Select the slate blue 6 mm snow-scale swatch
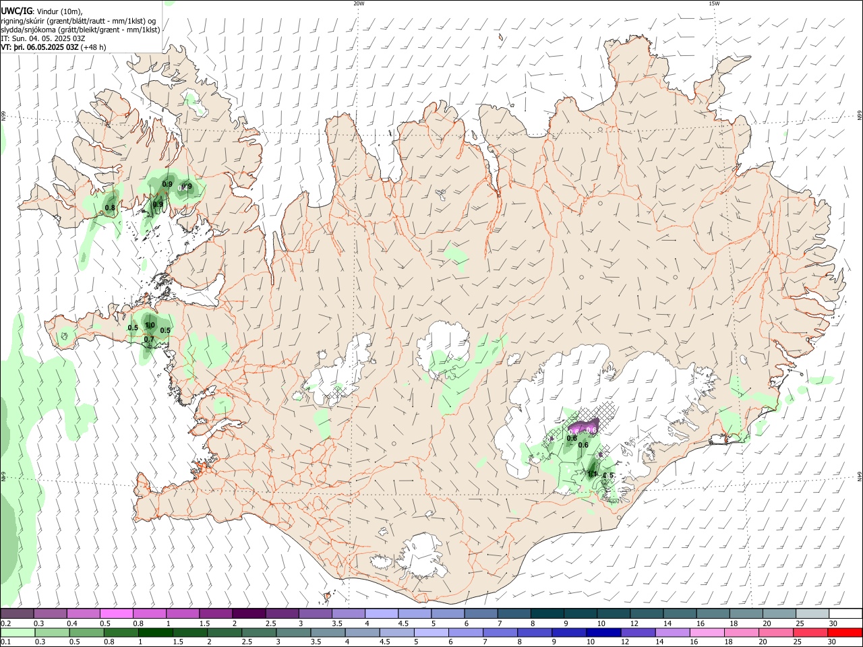The width and height of the screenshot is (863, 647). (481, 613)
